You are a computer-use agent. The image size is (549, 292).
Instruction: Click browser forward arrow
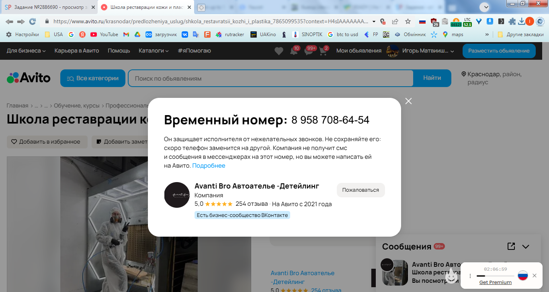21,21
